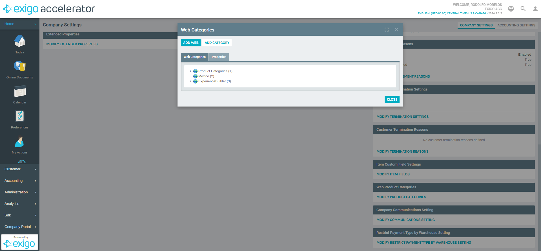Click Modify Termination Settings link
This screenshot has height=251, width=541.
click(x=402, y=117)
